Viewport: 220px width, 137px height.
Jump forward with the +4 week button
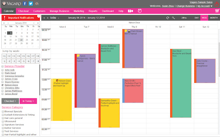pos(18,56)
